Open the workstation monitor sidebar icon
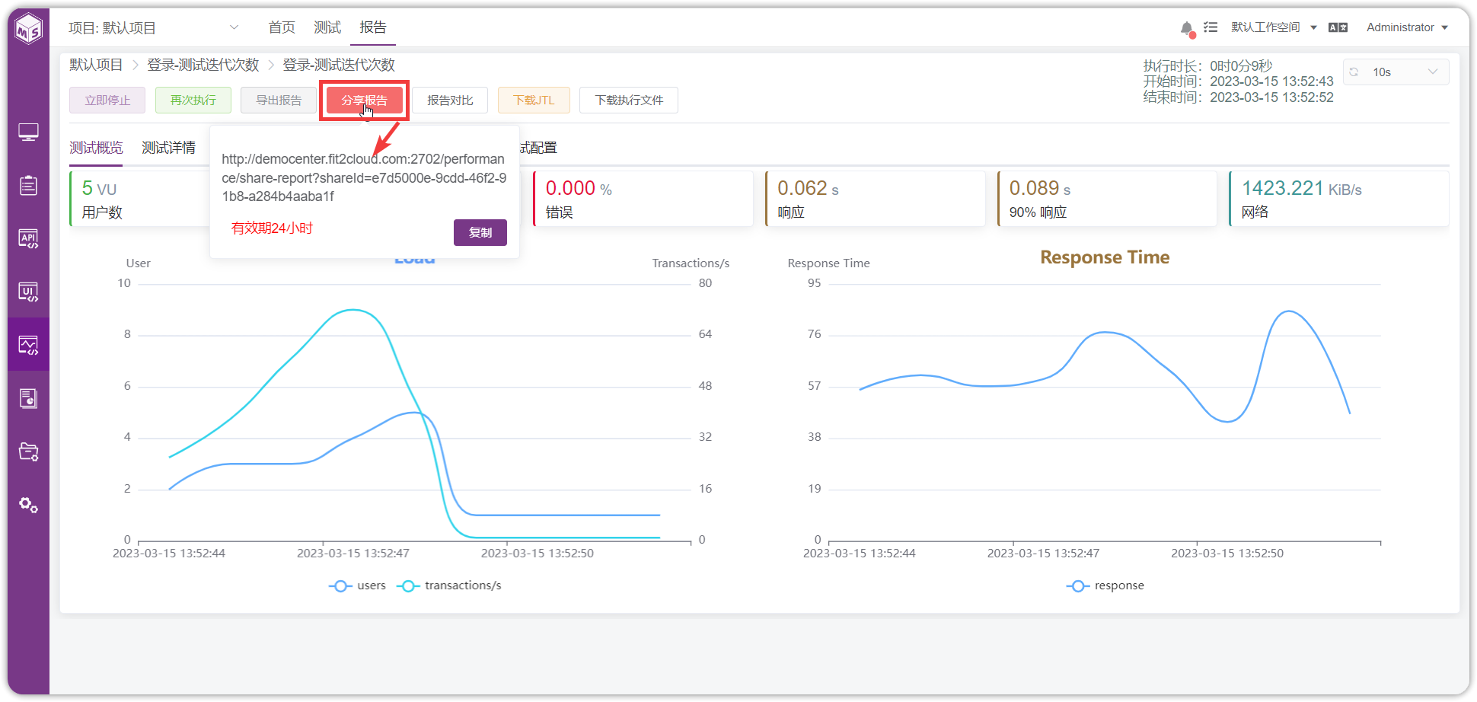 coord(28,132)
